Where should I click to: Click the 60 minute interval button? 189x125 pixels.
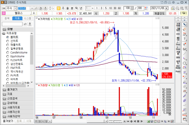[x=119, y=8]
